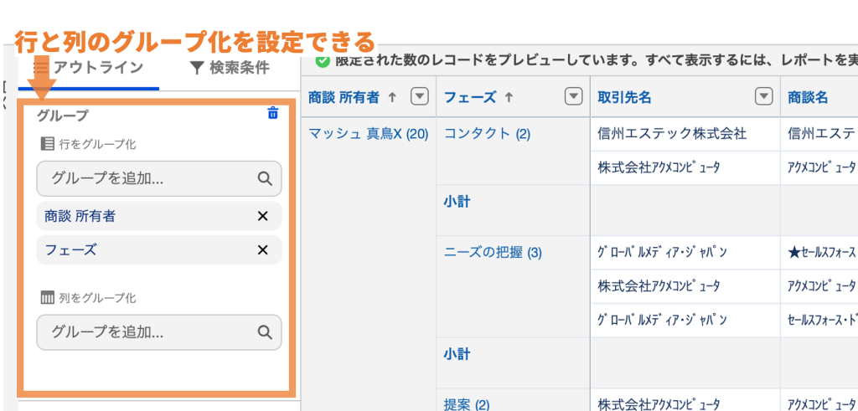The height and width of the screenshot is (411, 858).
Task: Open the コンタクト (2) phase link
Action: tap(487, 133)
